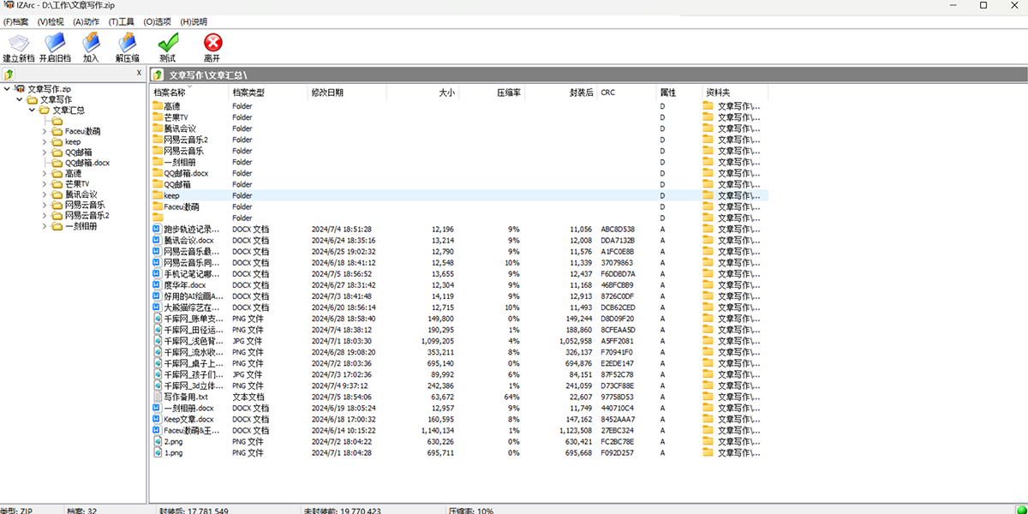
Task: Expand the 芒果TV tree node
Action: point(45,184)
